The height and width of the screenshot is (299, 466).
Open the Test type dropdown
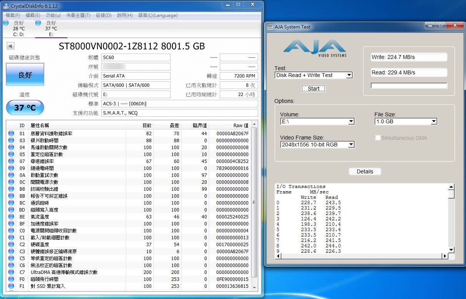coord(314,75)
